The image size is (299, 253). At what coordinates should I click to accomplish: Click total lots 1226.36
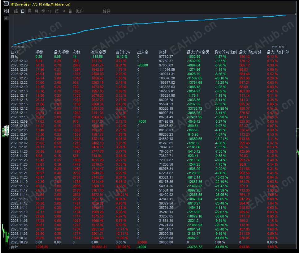coord(42,247)
